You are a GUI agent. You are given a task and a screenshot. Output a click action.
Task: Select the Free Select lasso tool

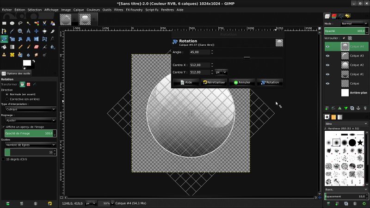pyautogui.click(x=20, y=23)
